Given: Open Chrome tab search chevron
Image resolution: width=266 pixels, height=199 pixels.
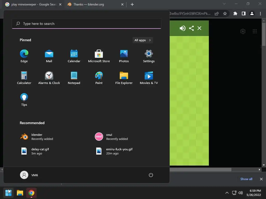Looking at the screenshot, I should [224, 4].
